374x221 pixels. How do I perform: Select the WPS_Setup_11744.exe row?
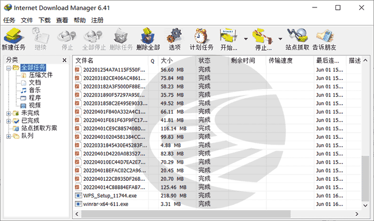pos(217,196)
